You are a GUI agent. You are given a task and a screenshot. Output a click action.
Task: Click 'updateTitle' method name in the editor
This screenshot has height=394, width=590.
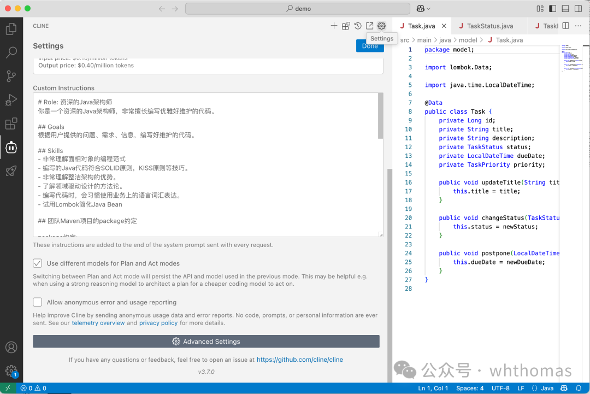point(501,182)
